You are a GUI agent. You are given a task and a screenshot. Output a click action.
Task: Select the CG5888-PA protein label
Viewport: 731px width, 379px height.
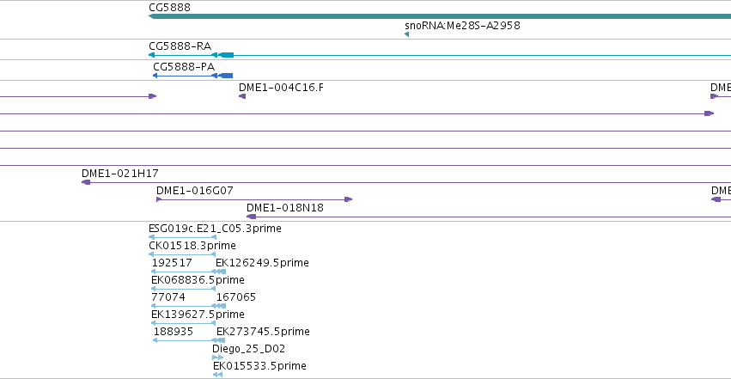pos(184,67)
